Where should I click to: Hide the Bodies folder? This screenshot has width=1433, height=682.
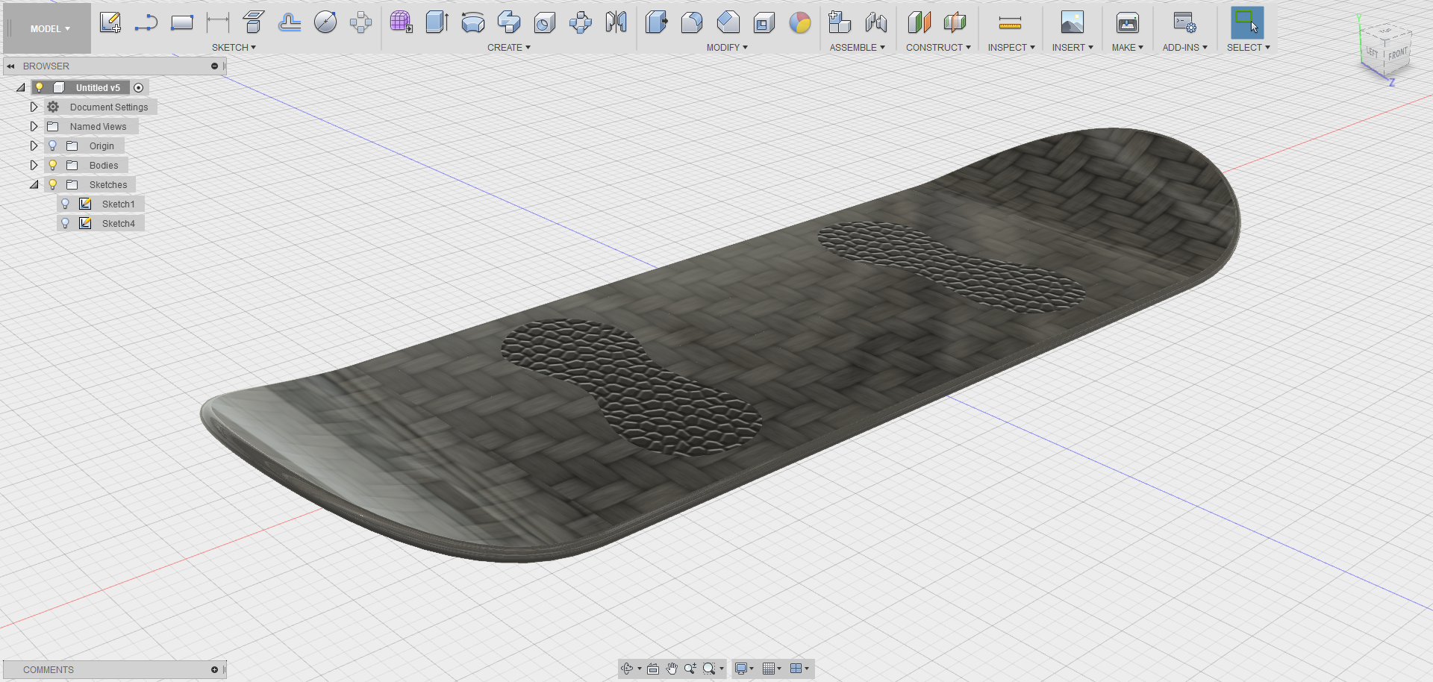[x=53, y=164]
